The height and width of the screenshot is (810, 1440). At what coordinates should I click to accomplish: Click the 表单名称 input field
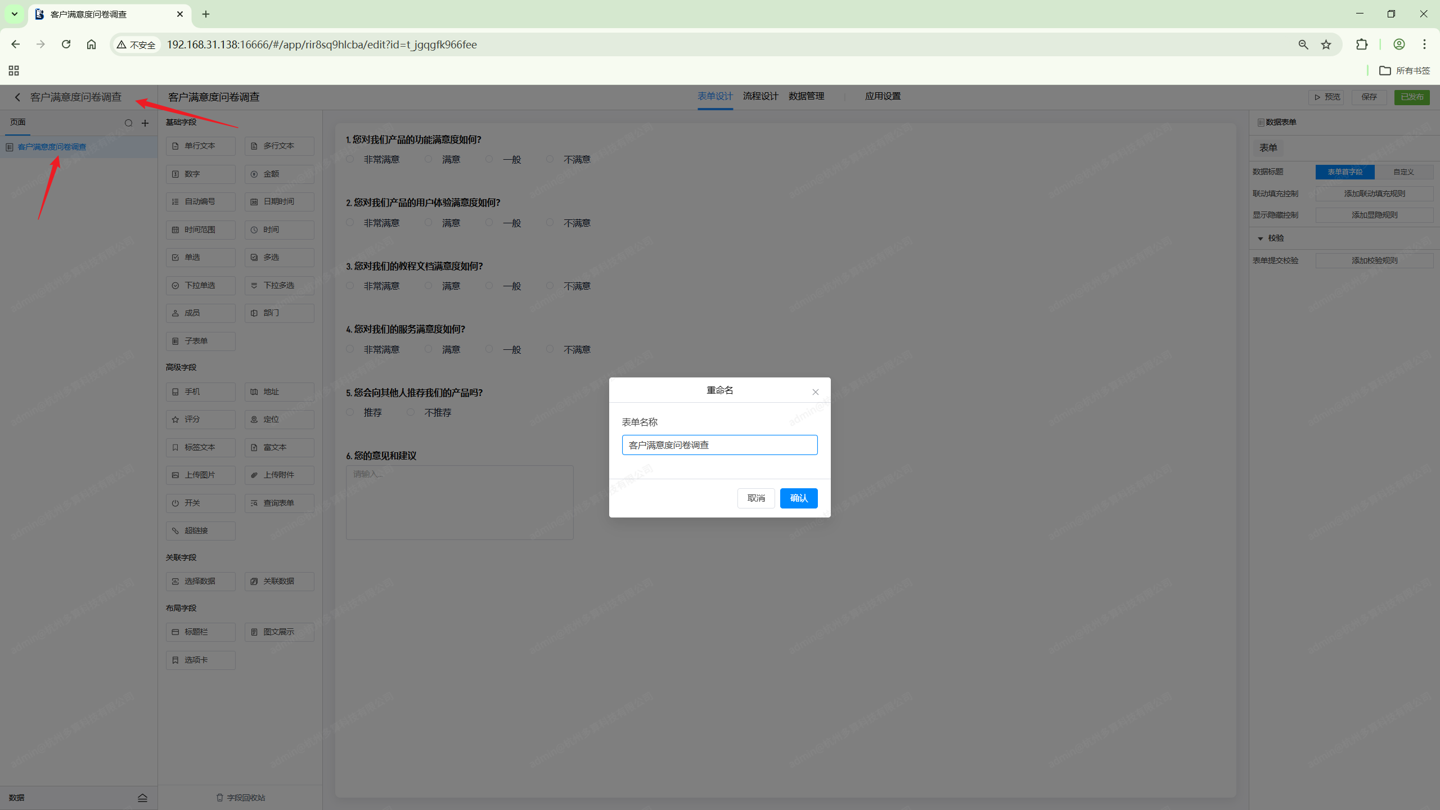coord(719,445)
